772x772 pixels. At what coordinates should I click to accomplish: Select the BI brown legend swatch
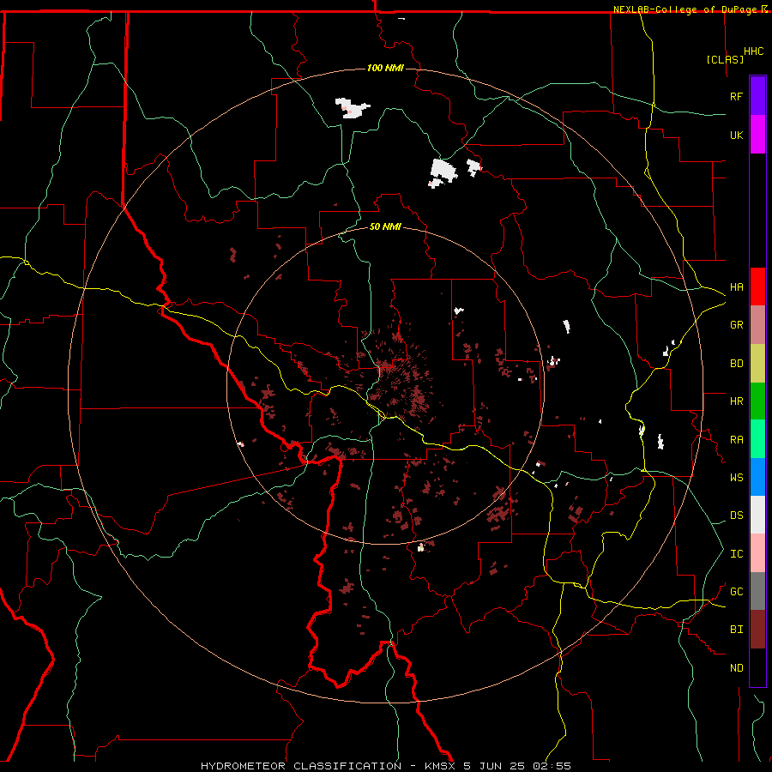757,630
